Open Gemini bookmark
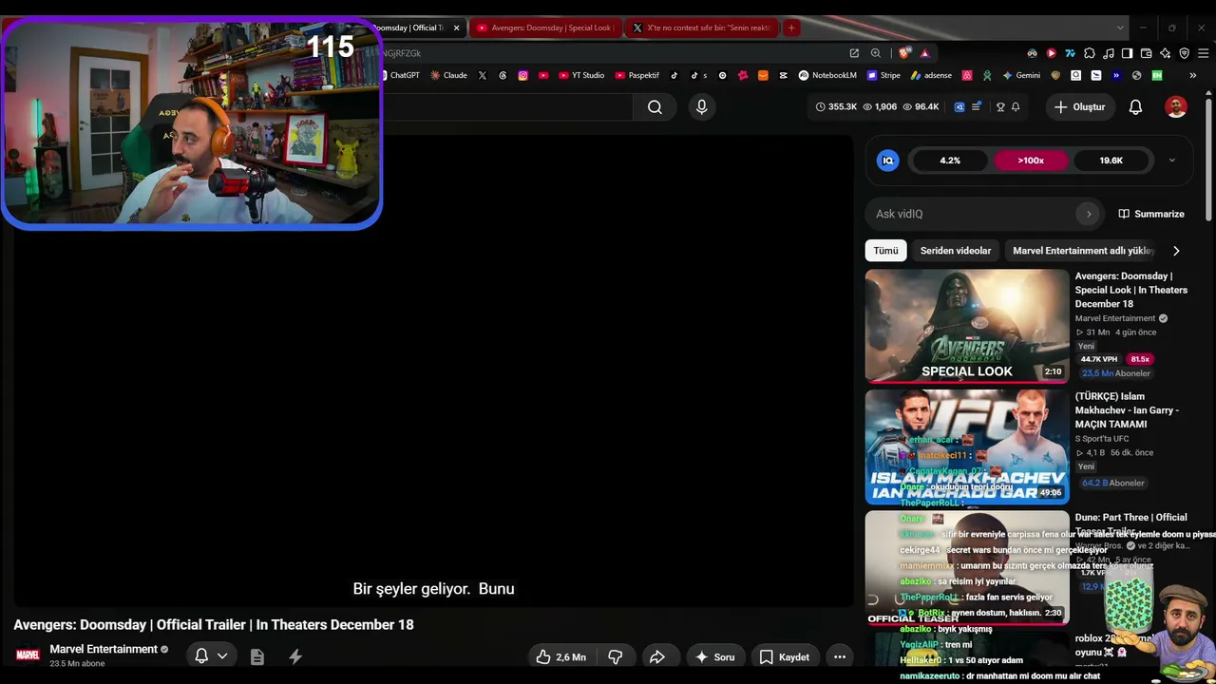The height and width of the screenshot is (684, 1216). [x=1021, y=75]
